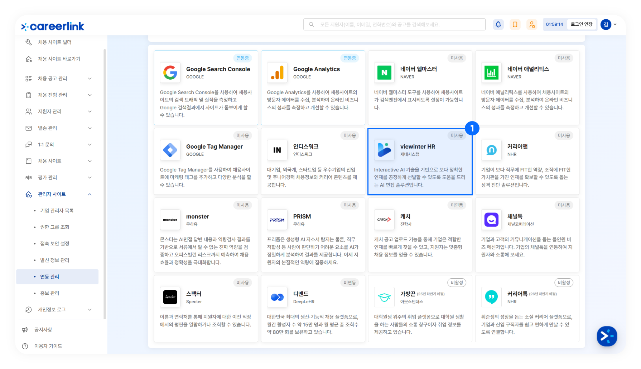
Task: Open 접속 보안 설정 submenu item
Action: click(x=55, y=244)
